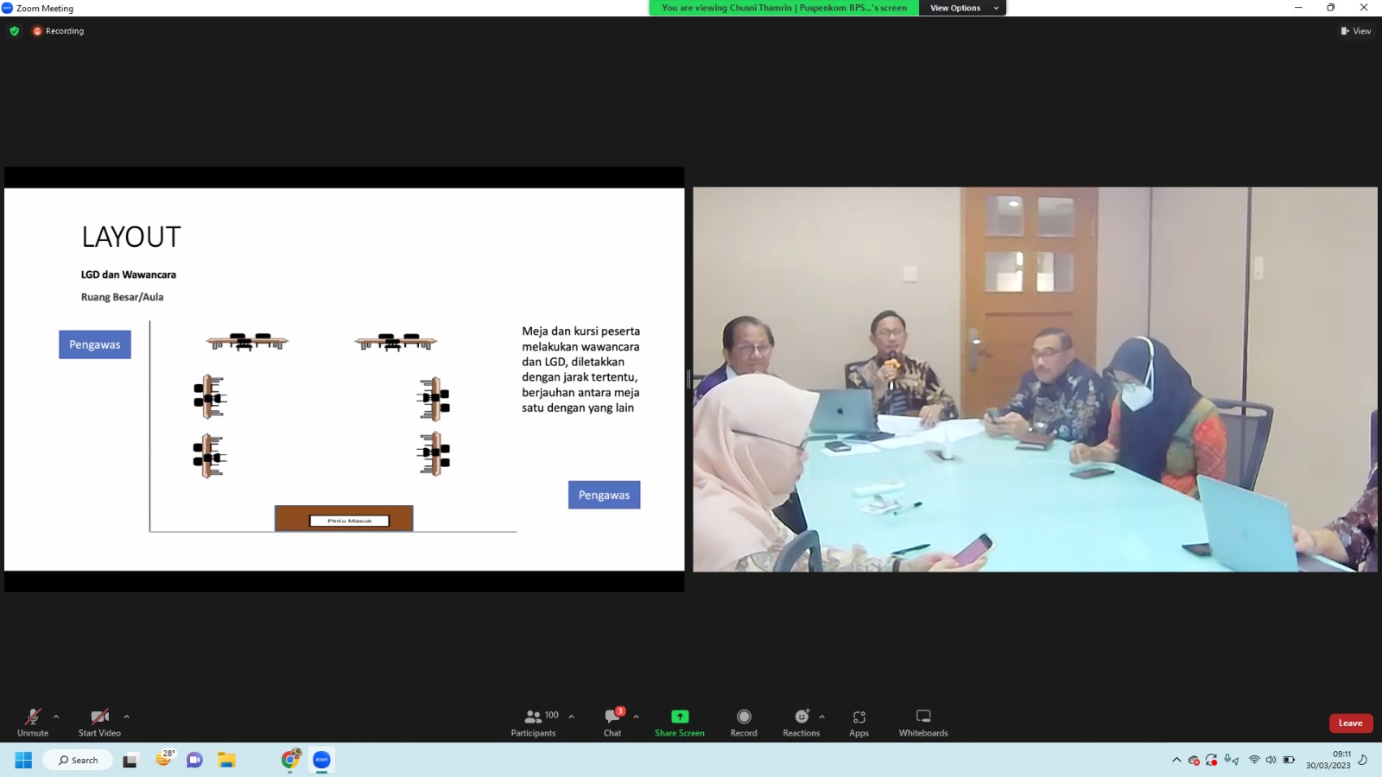Expand the Participants options arrow

coord(571,717)
